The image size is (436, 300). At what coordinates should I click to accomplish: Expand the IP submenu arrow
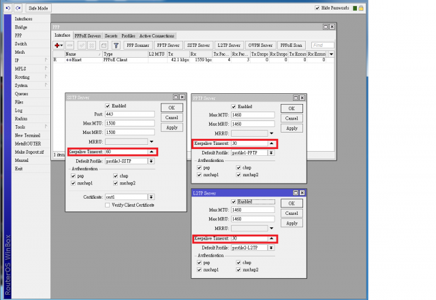tap(46, 60)
